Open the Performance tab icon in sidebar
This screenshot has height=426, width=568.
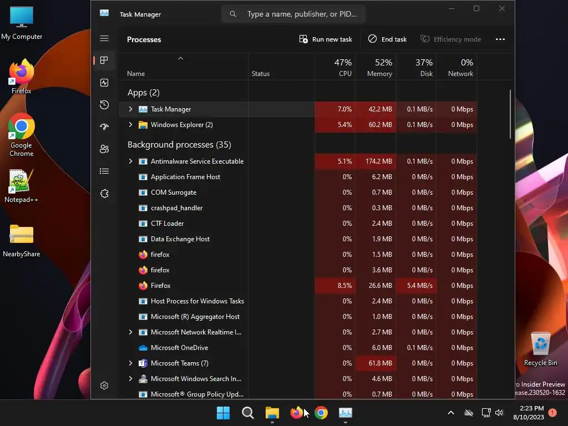[104, 83]
